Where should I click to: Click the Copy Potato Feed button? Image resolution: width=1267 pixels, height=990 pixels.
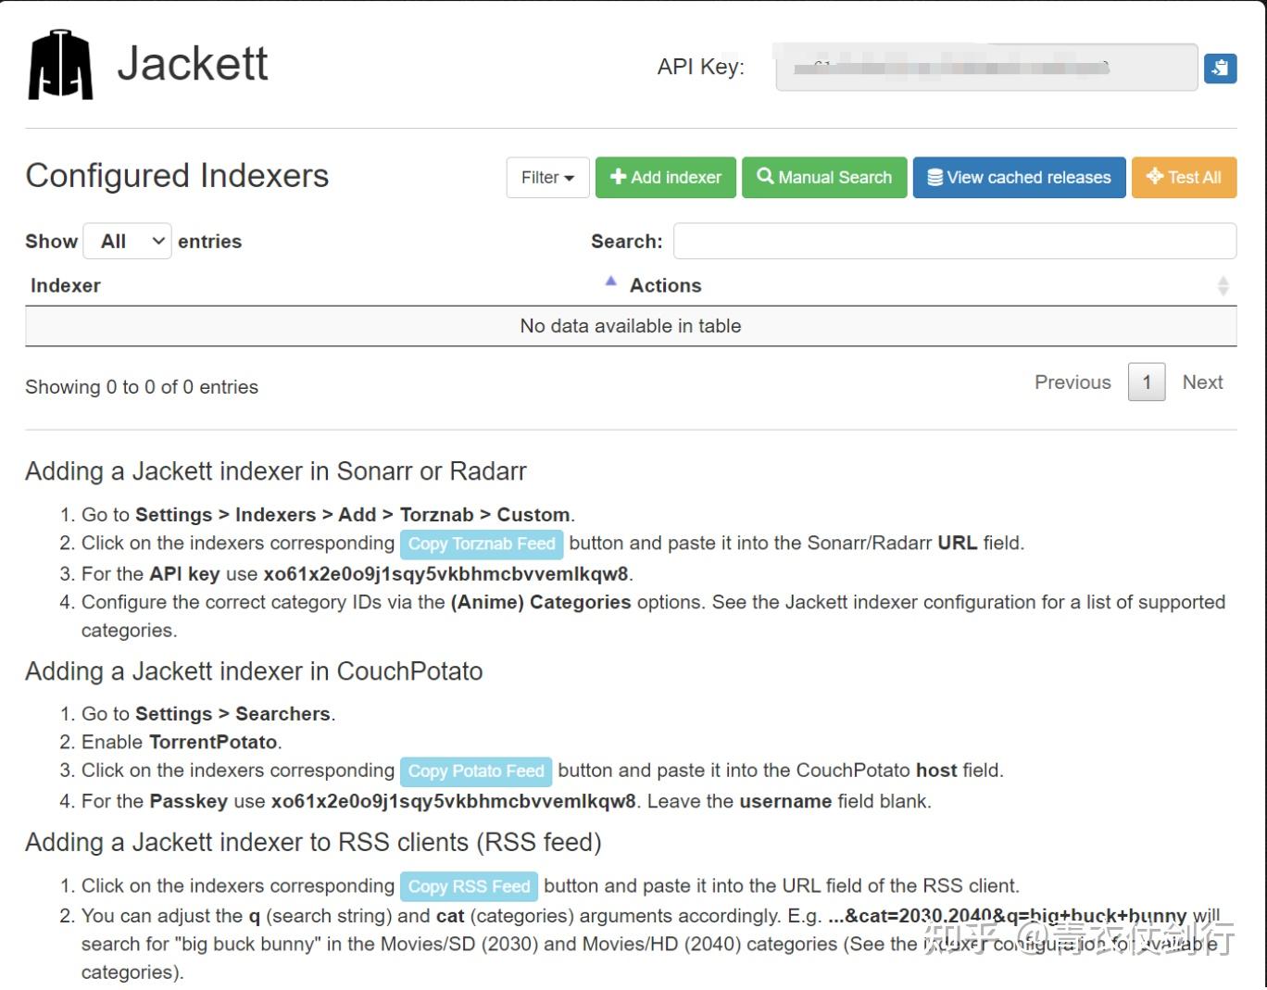pyautogui.click(x=476, y=771)
